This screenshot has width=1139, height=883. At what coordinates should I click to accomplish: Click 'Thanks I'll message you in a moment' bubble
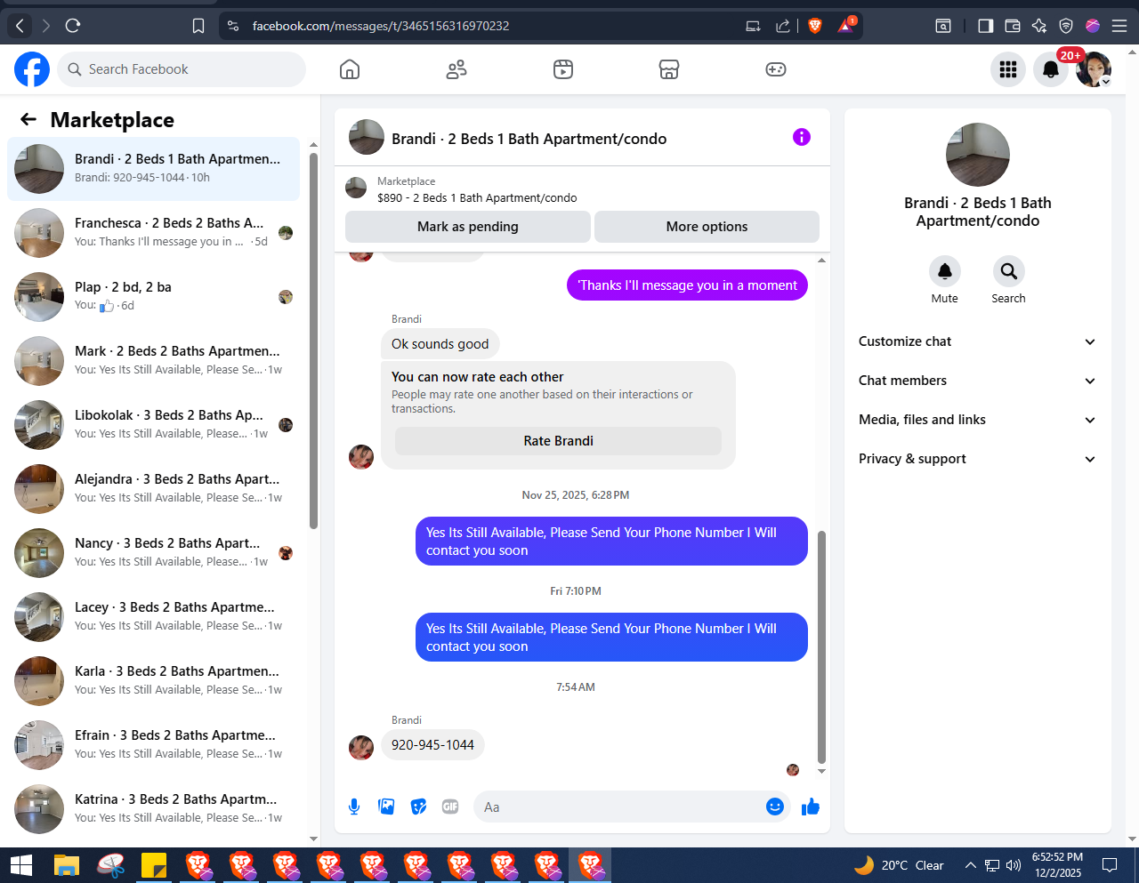pyautogui.click(x=687, y=285)
